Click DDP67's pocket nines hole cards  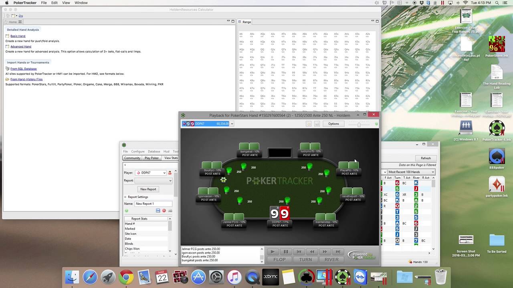[279, 213]
